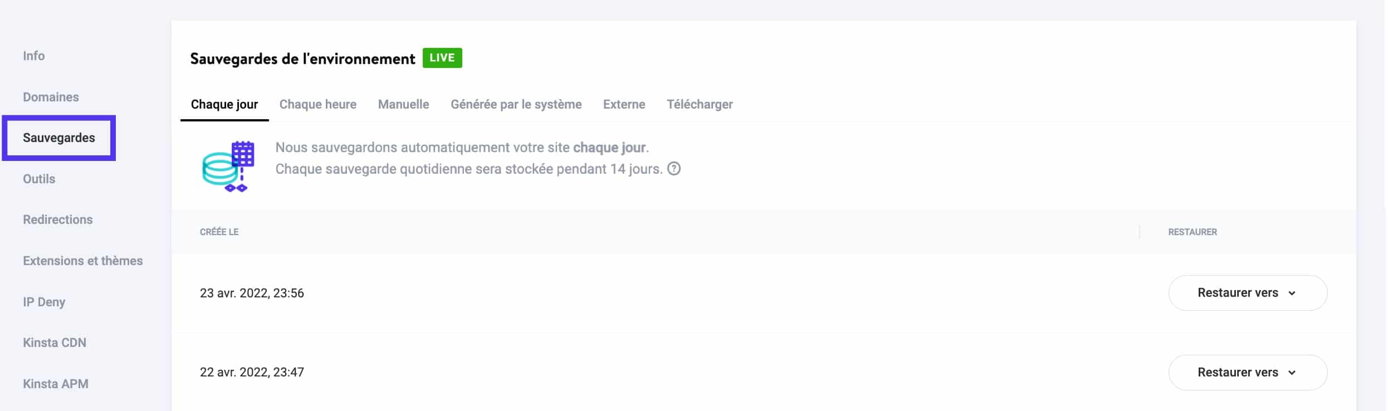Open the Info section in the sidebar
1388x411 pixels.
(33, 55)
